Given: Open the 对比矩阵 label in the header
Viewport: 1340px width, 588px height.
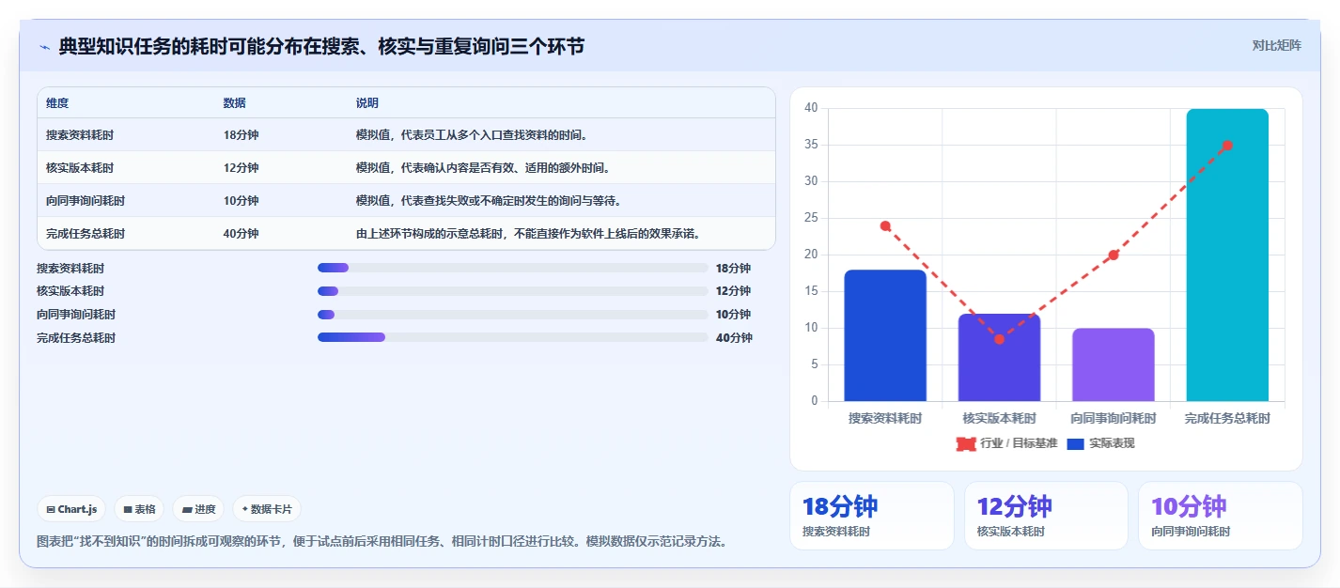Looking at the screenshot, I should (x=1277, y=45).
